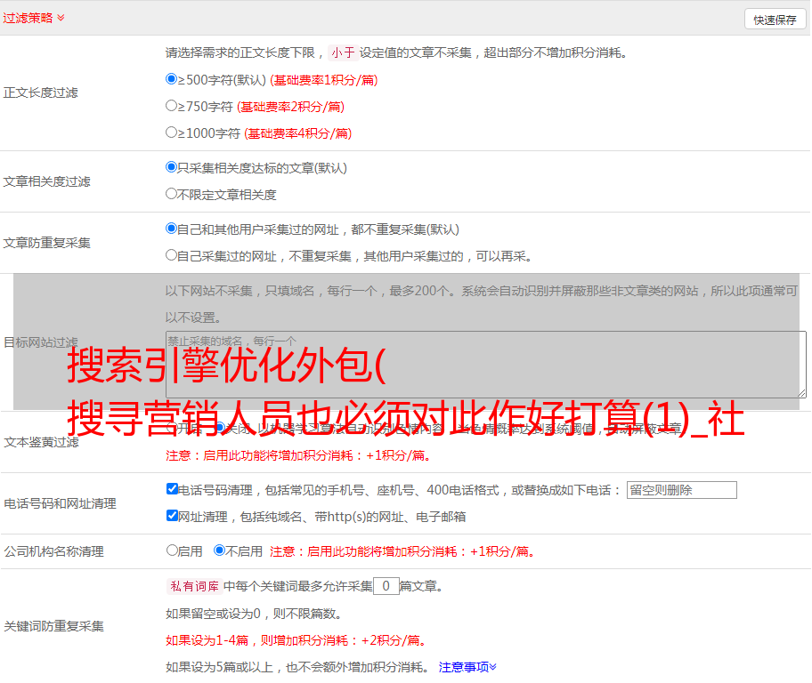Click the (基础费率1积分/篇) red note
This screenshot has height=683, width=812.
coord(324,80)
